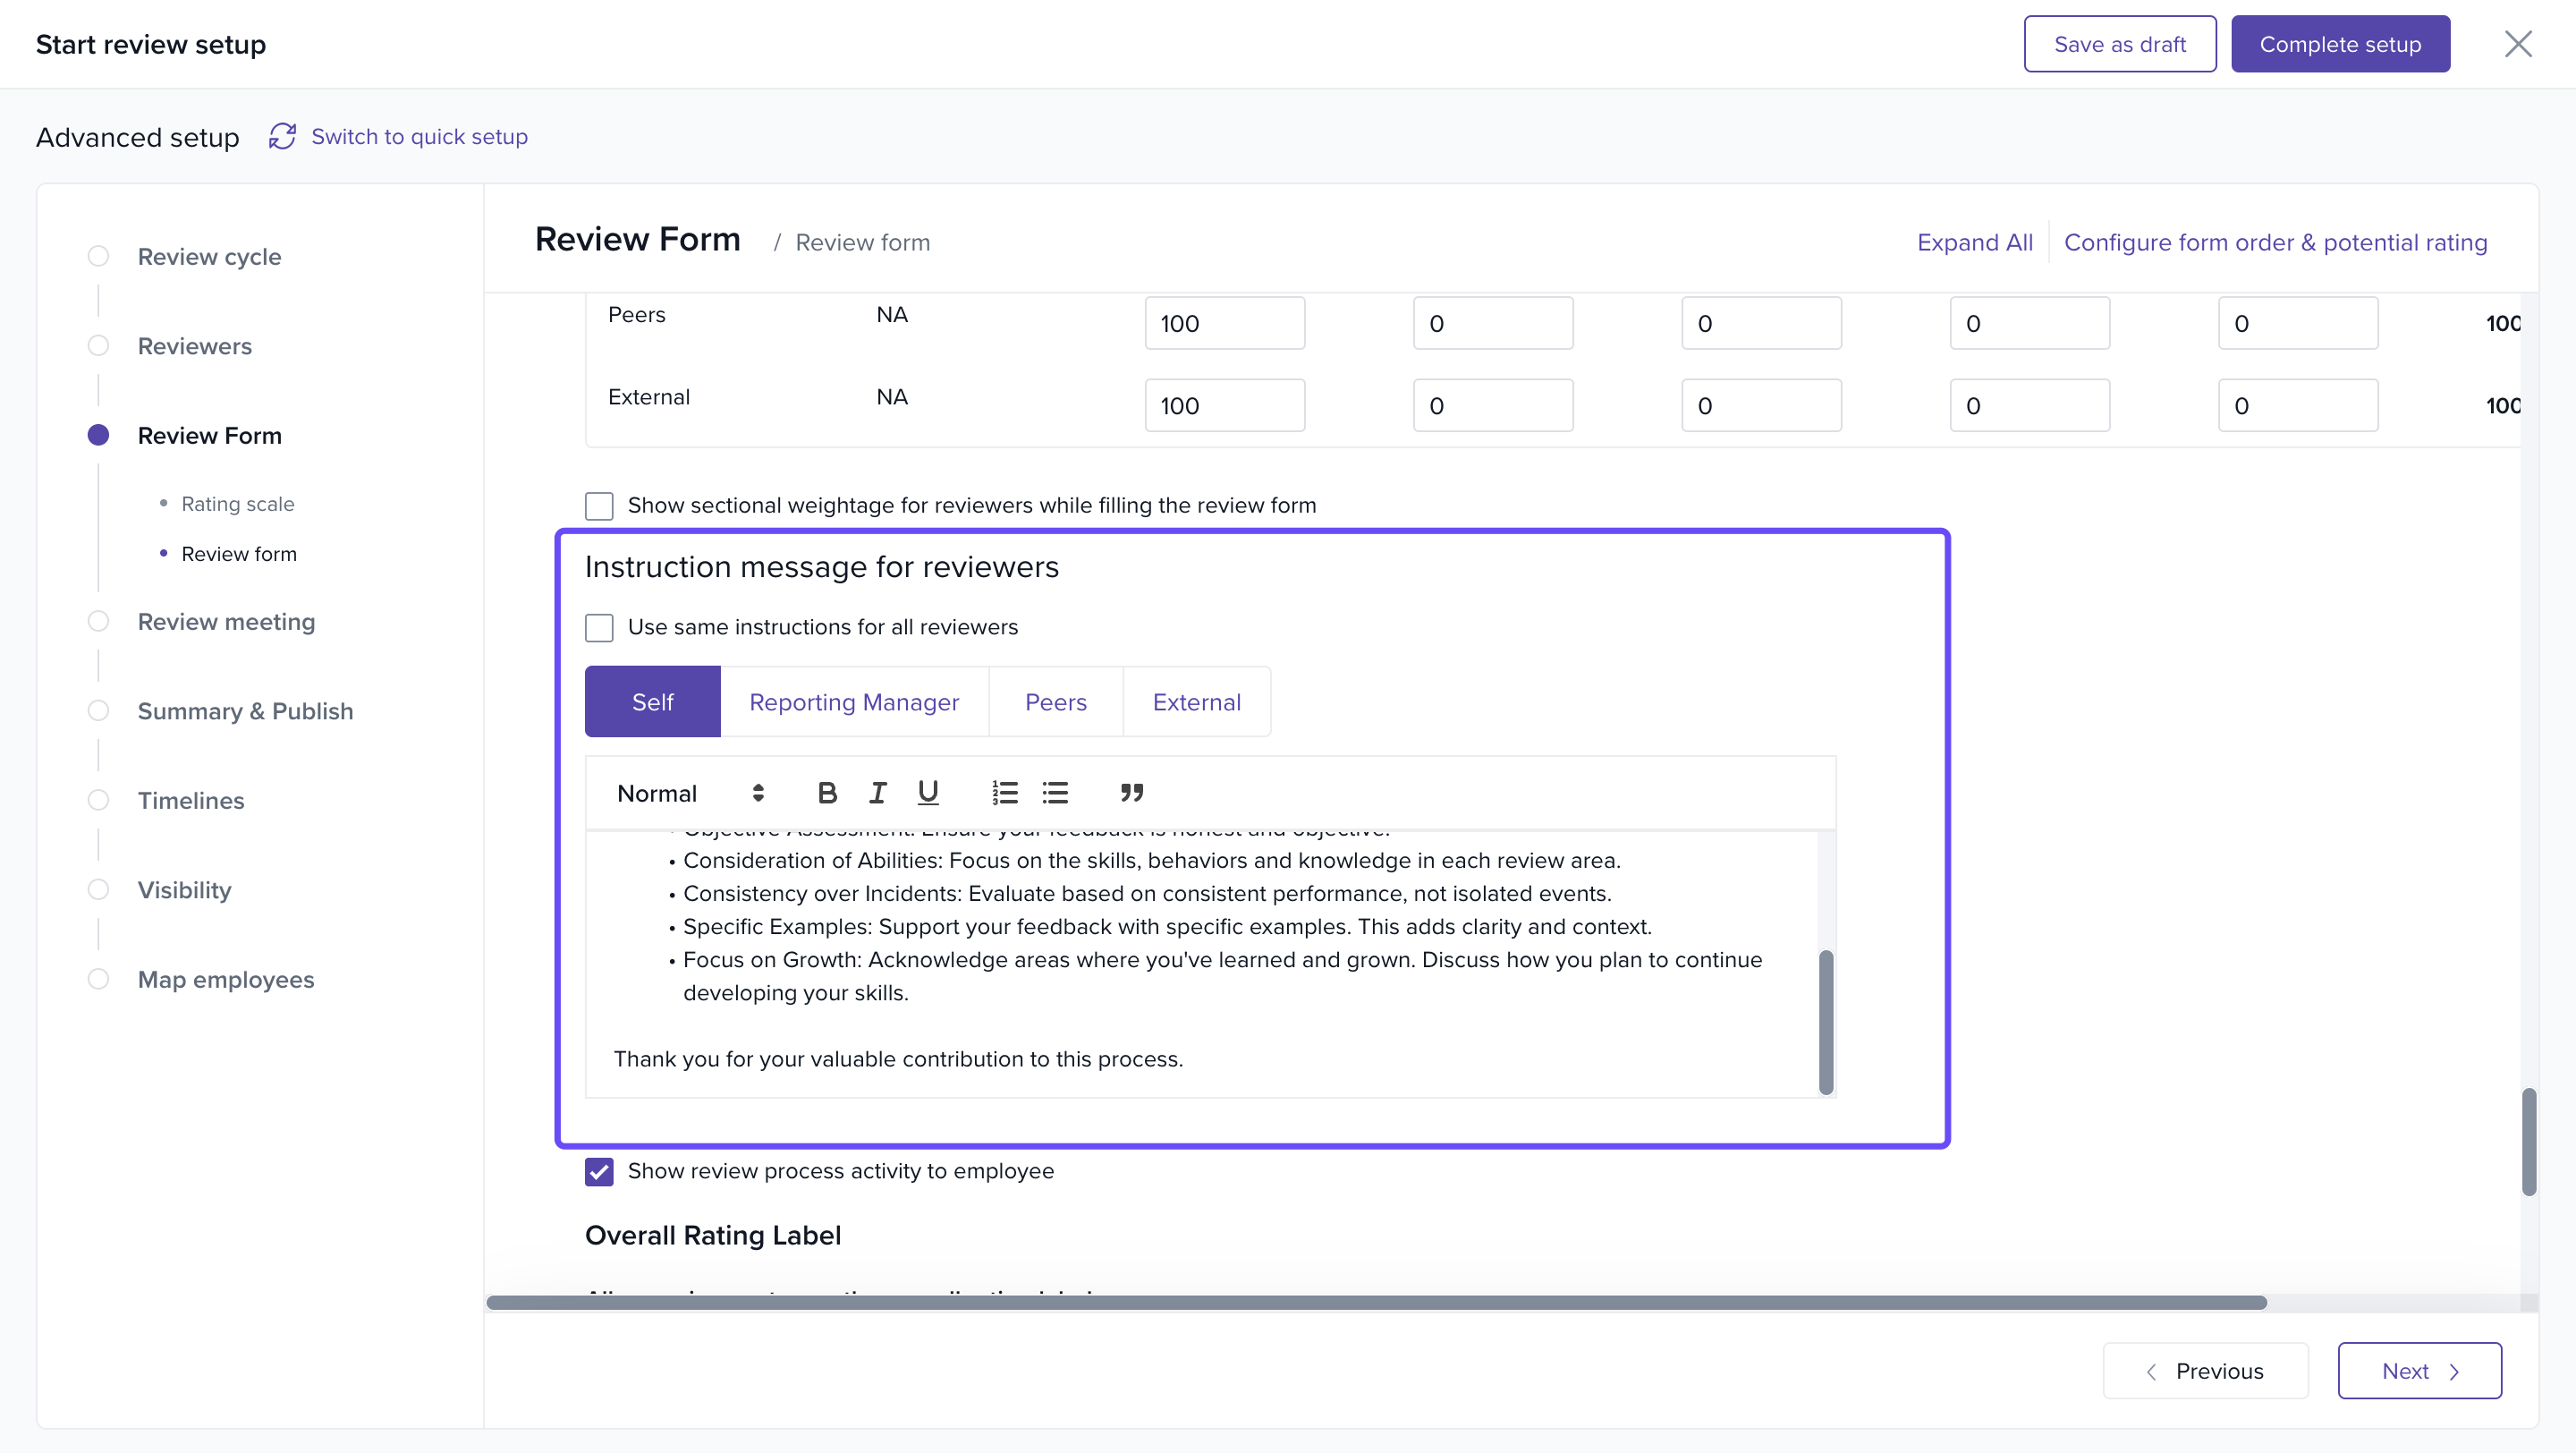Enable Show sectional weightage checkbox

pyautogui.click(x=599, y=506)
